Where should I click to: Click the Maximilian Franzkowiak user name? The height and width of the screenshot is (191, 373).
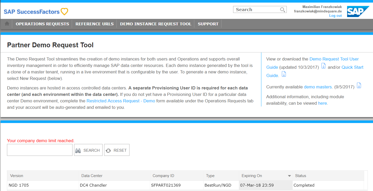point(322,7)
